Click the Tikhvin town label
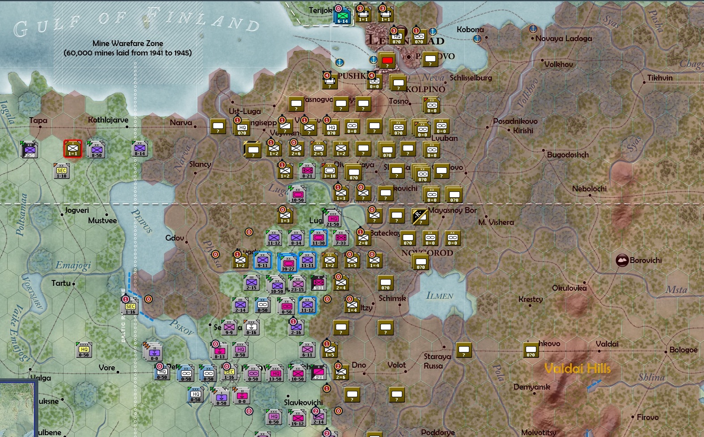This screenshot has height=437, width=704. [x=660, y=78]
